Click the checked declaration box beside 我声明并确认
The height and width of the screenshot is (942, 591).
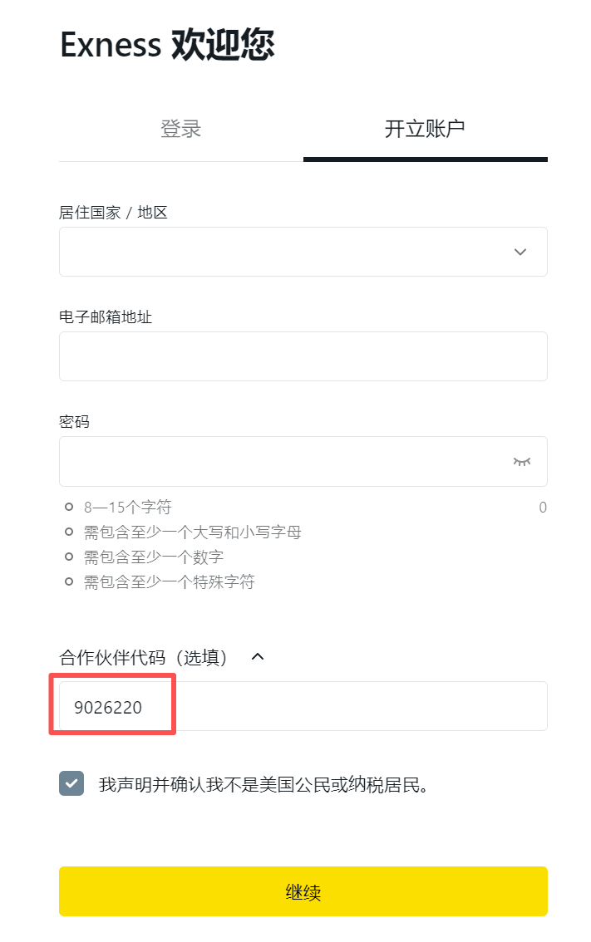(x=72, y=781)
